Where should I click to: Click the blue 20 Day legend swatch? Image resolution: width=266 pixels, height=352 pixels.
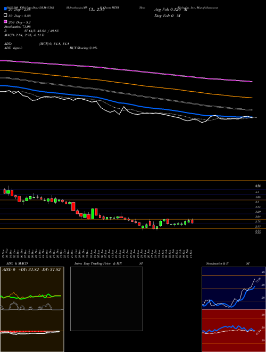point(5,9)
